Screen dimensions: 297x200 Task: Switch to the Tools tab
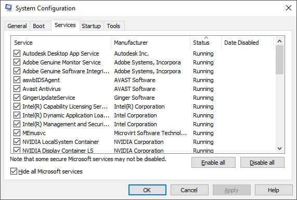[113, 26]
